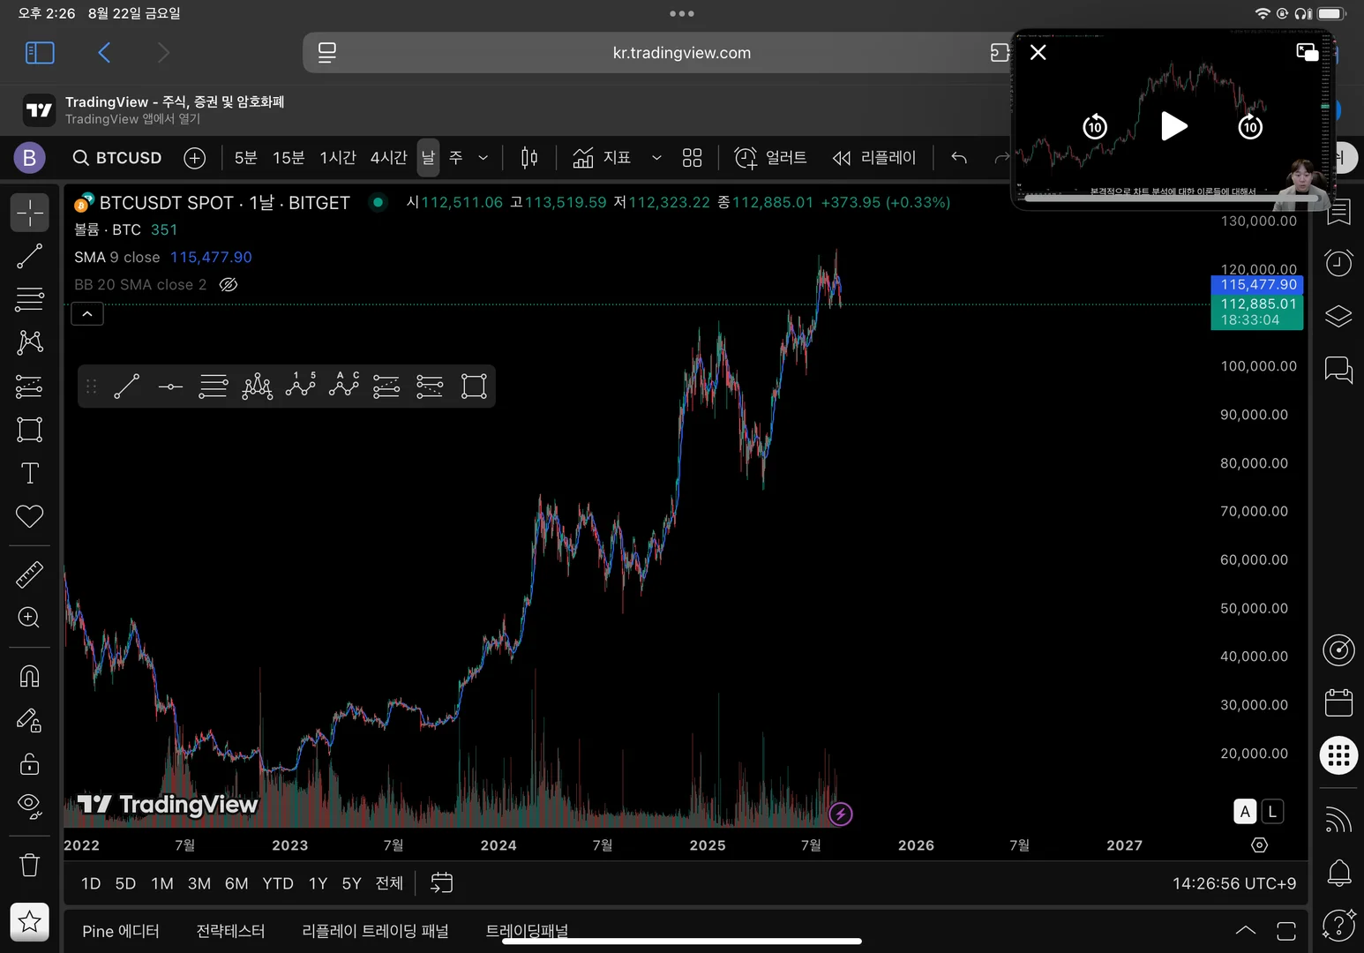Undo the last chart action
This screenshot has width=1364, height=953.
click(x=959, y=158)
